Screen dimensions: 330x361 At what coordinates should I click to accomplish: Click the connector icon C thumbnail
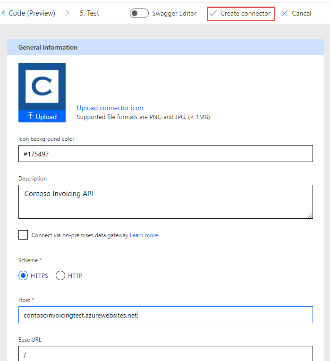point(42,86)
